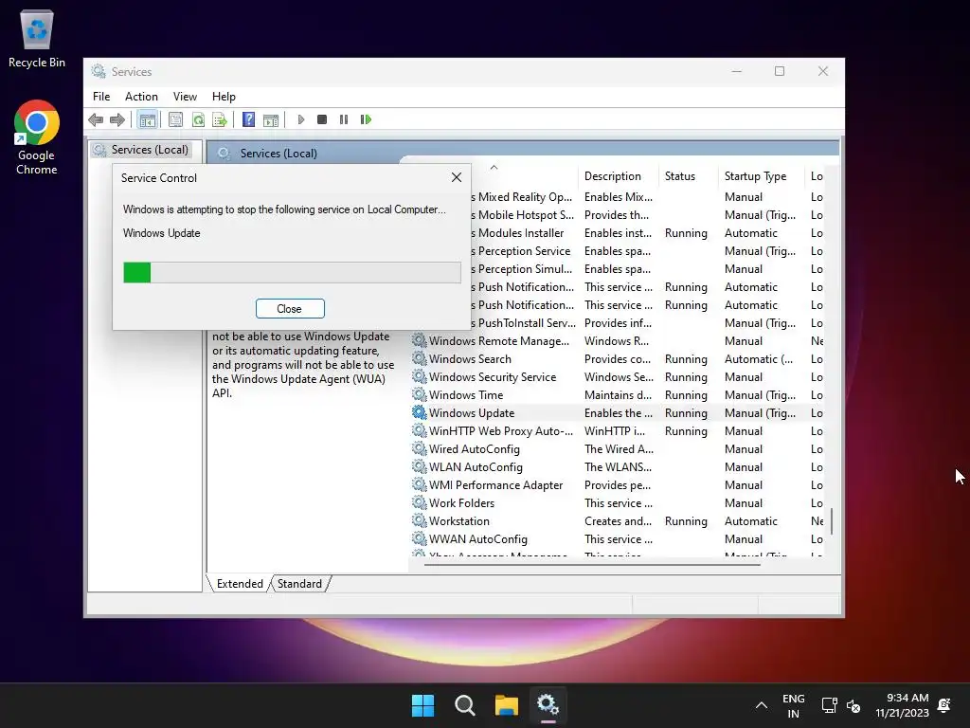Image resolution: width=970 pixels, height=728 pixels.
Task: Open the notification bell icon in tray
Action: click(944, 705)
